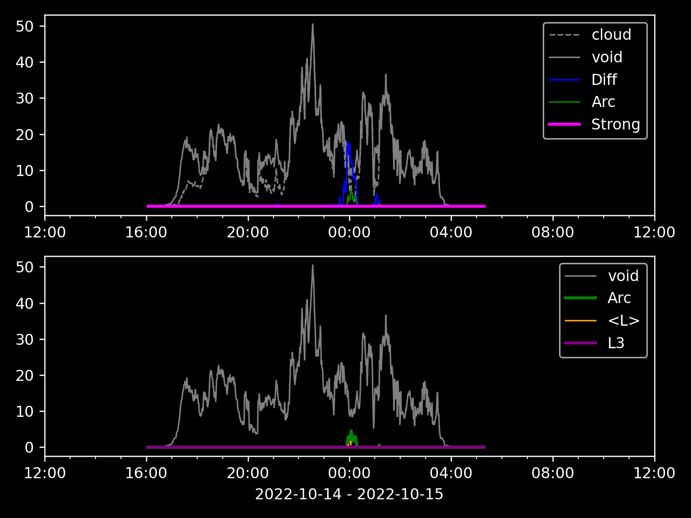Click the 'L3' legend entry
Screen dimensions: 691x518
point(616,343)
